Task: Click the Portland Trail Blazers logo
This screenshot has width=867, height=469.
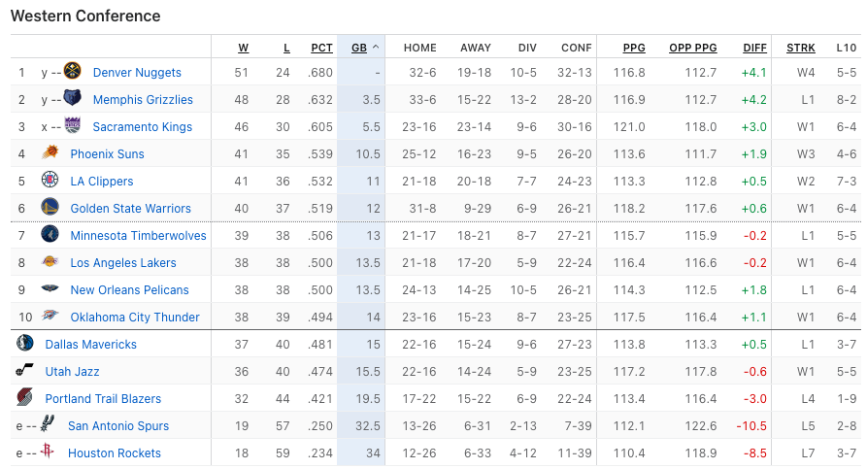Action: pos(25,398)
